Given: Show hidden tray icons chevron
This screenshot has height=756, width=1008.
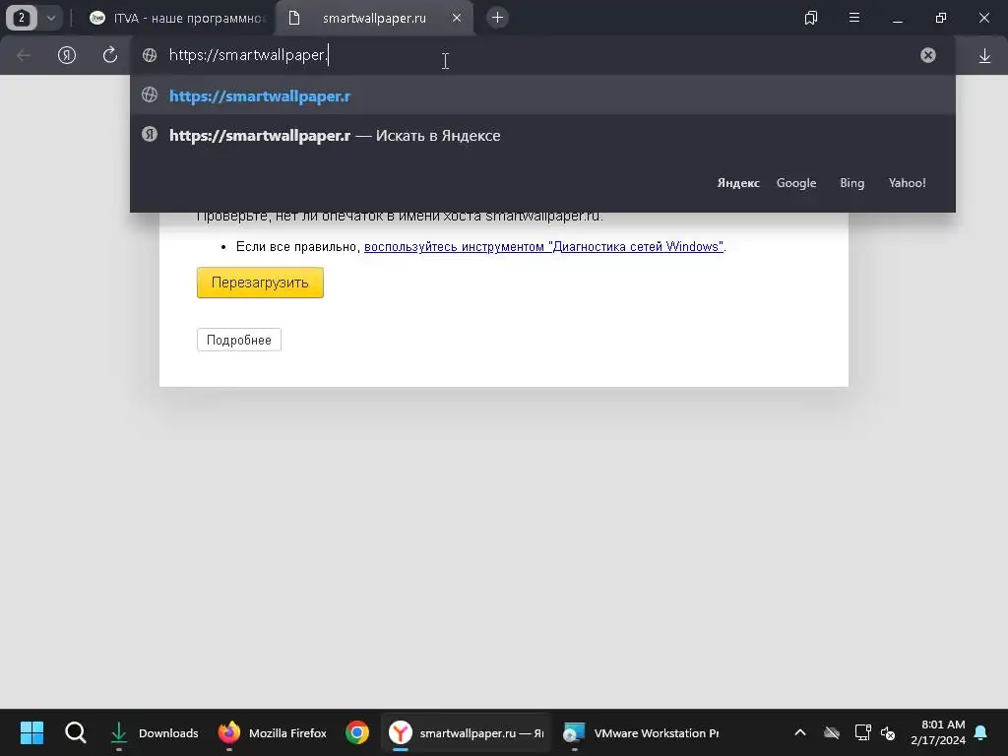Looking at the screenshot, I should (799, 732).
